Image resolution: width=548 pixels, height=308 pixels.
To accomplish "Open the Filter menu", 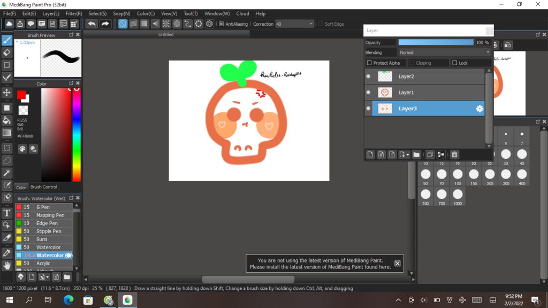I will point(74,13).
